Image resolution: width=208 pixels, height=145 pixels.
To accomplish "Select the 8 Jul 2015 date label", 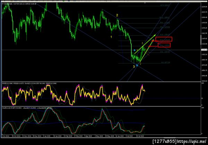I will point(129,136).
